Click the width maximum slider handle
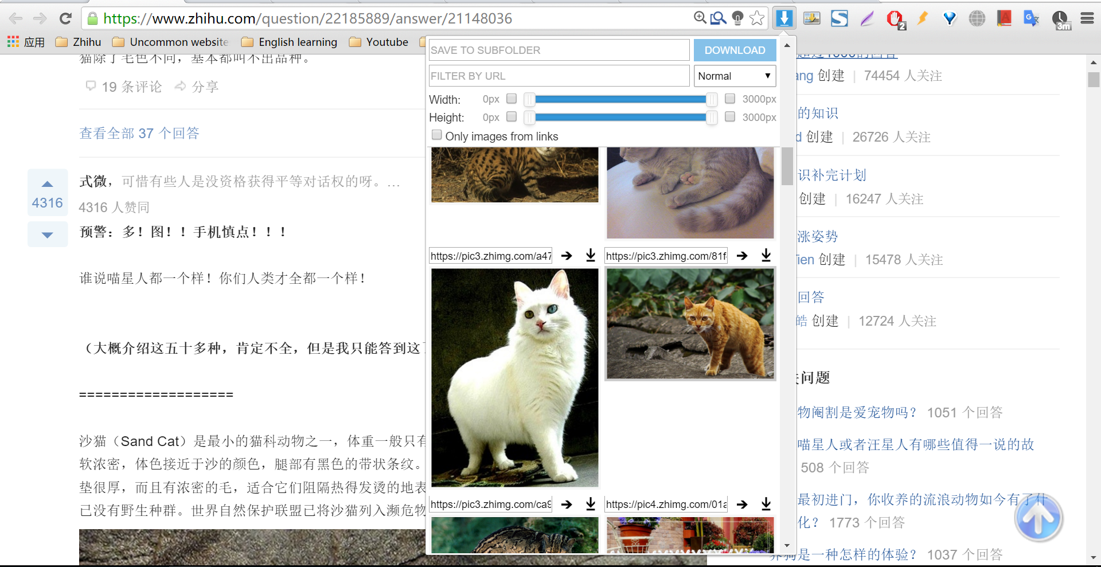 pyautogui.click(x=712, y=99)
